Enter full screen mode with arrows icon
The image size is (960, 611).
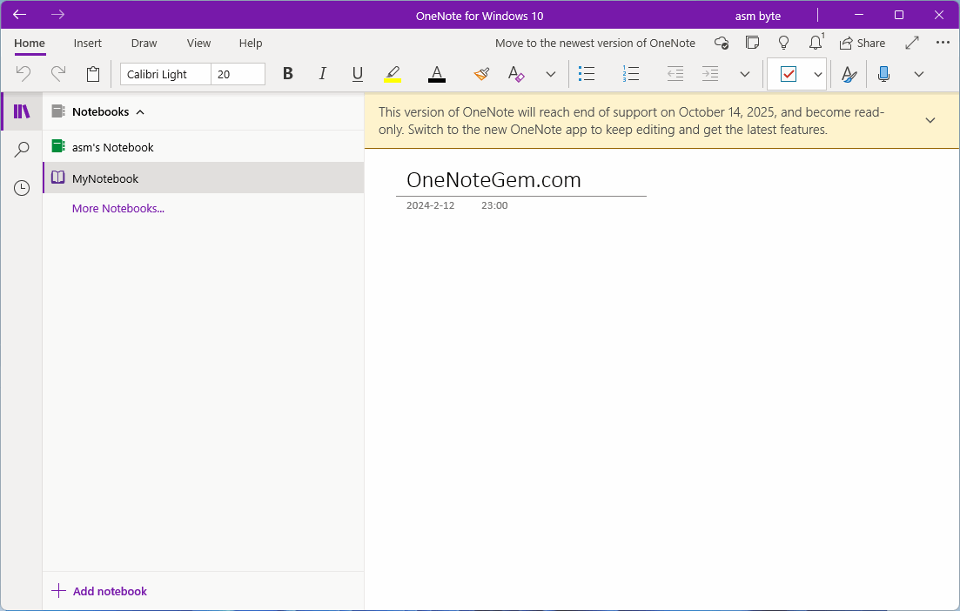(x=912, y=43)
